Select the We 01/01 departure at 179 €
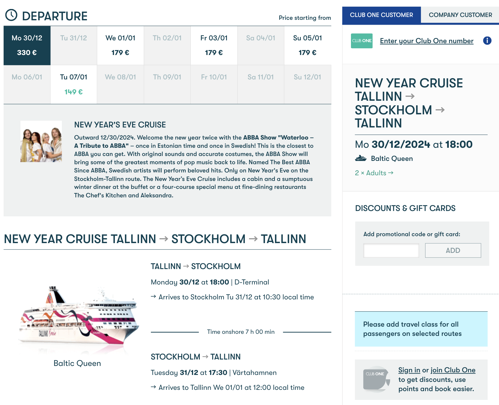The height and width of the screenshot is (405, 499). coord(120,45)
